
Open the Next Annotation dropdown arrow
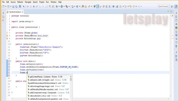[123, 6]
